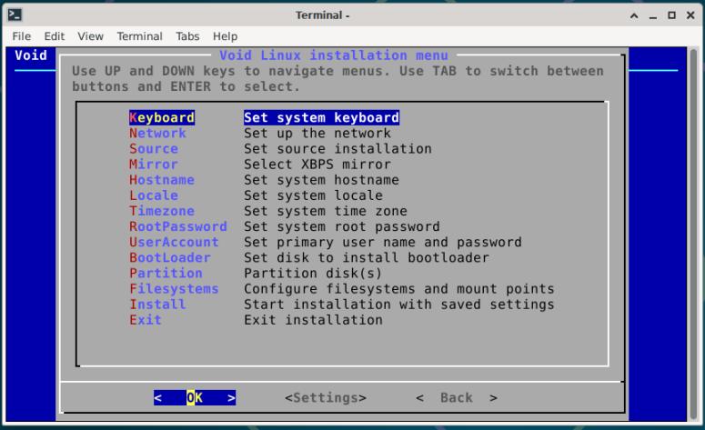Click 'Set up the network' description

coord(317,134)
